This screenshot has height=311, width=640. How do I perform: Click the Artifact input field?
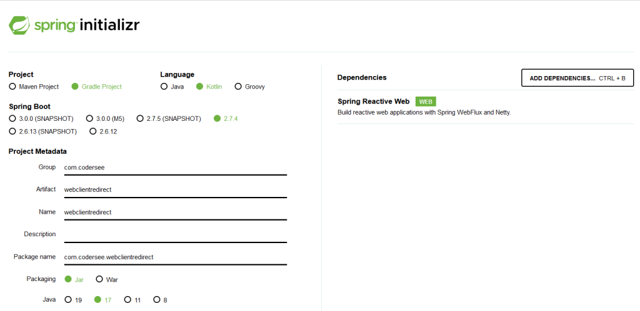tap(175, 189)
